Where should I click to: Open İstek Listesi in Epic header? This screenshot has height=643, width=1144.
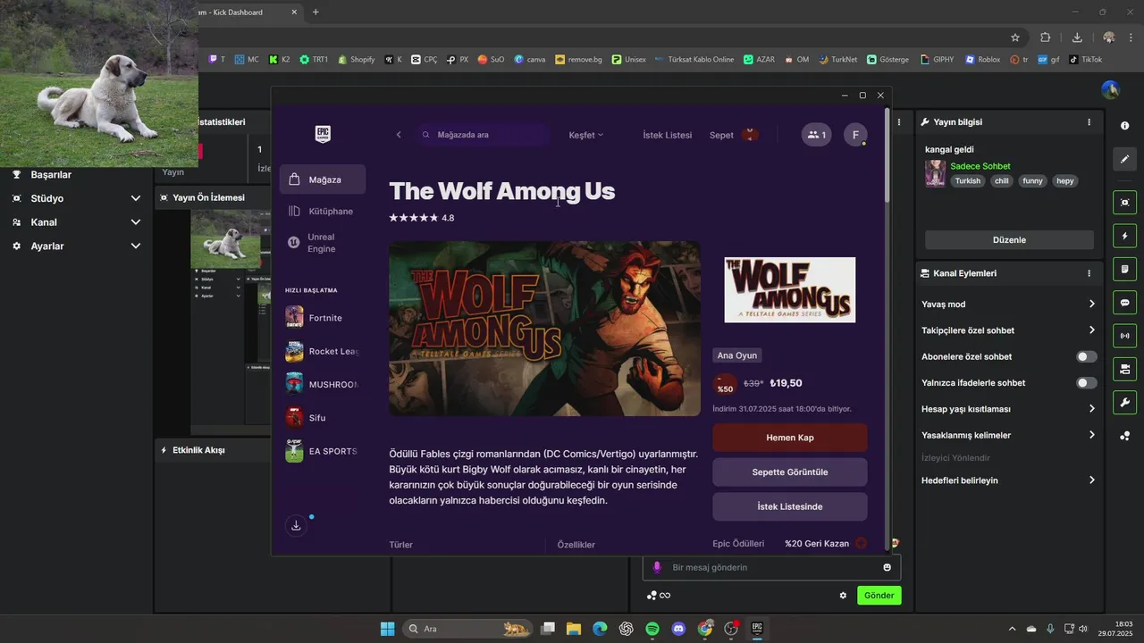668,135
